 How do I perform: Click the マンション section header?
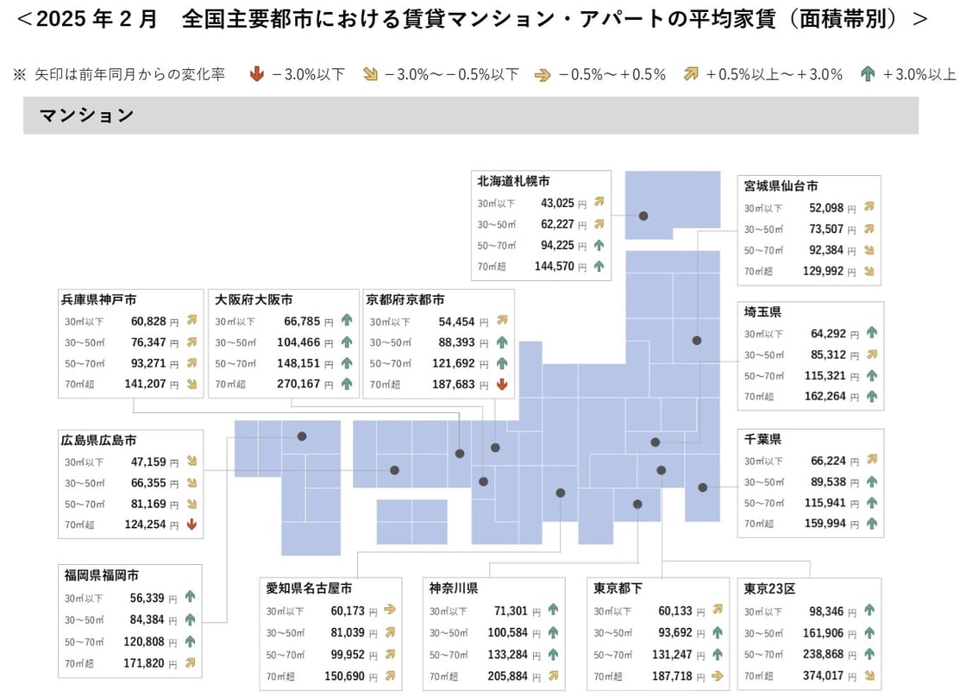click(471, 116)
